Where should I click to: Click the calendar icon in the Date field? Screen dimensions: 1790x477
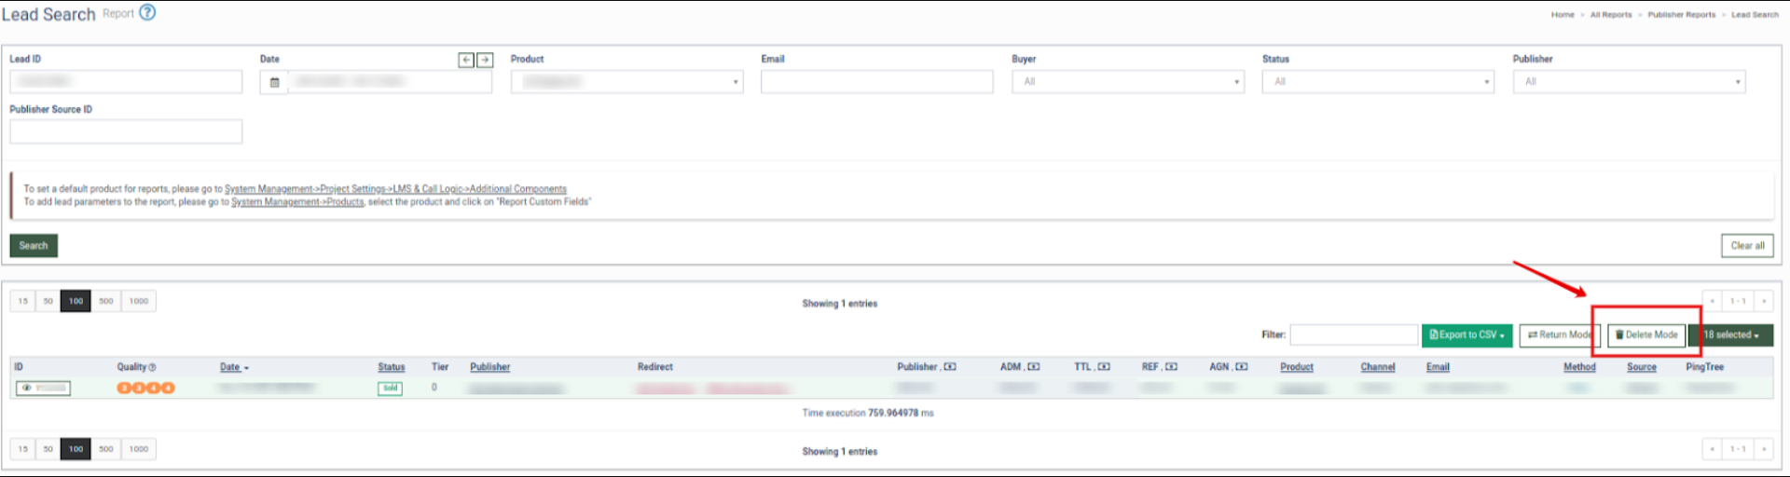click(274, 82)
